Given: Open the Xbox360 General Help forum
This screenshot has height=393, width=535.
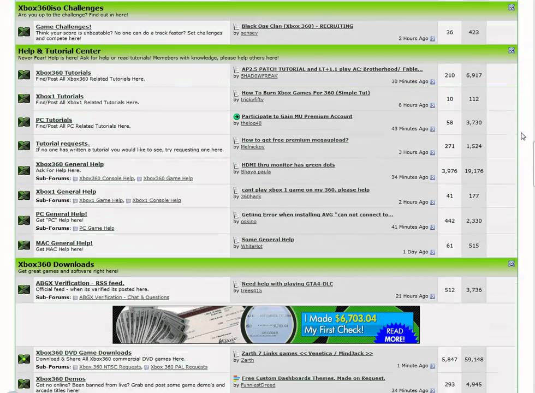Looking at the screenshot, I should pos(70,164).
